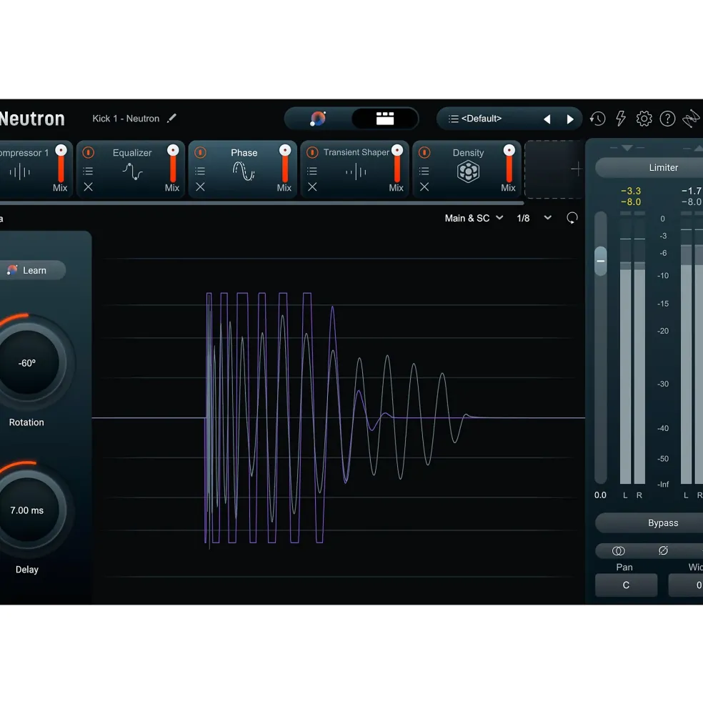The width and height of the screenshot is (703, 704).
Task: Select the Phase module tab
Action: pos(242,169)
